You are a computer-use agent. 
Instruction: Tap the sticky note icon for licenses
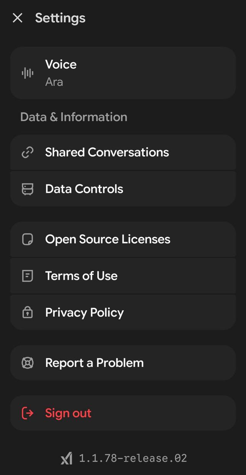(x=28, y=239)
